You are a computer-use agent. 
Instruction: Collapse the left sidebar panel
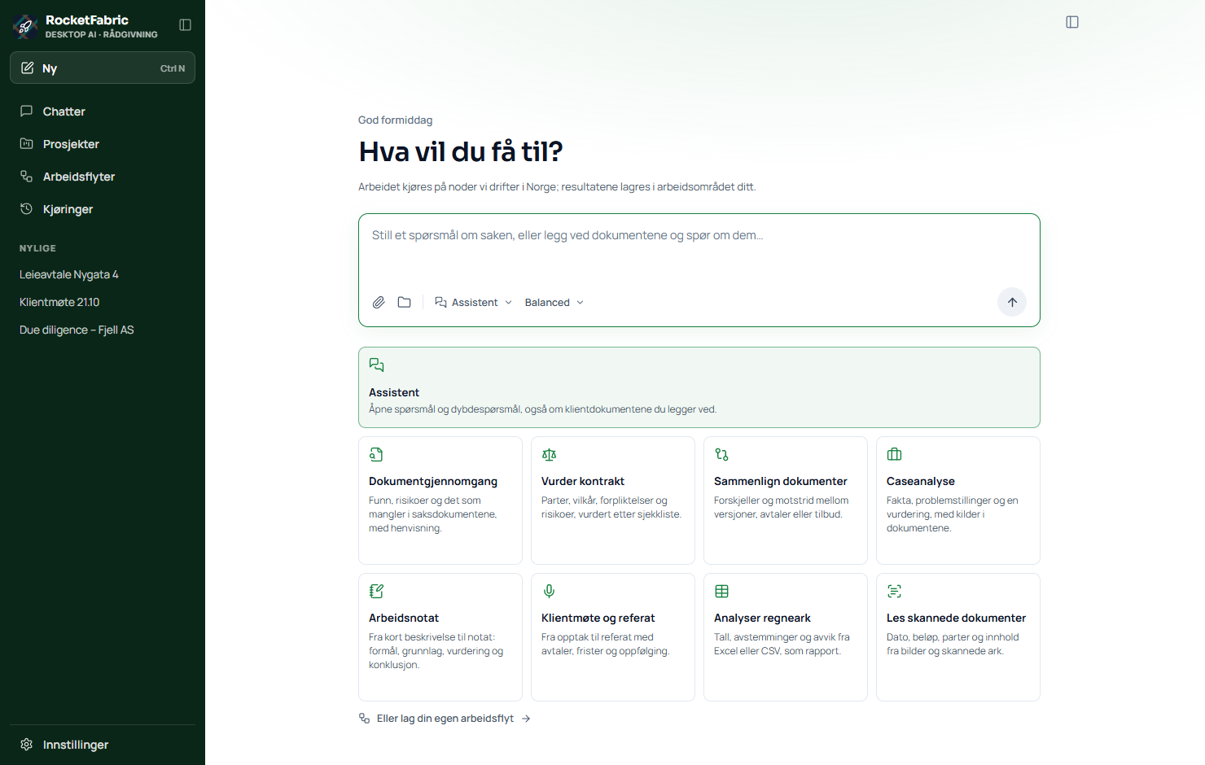185,25
